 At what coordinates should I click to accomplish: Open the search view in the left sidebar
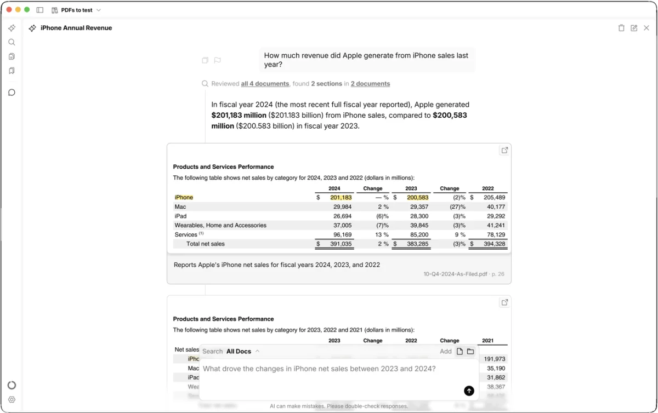(x=12, y=42)
